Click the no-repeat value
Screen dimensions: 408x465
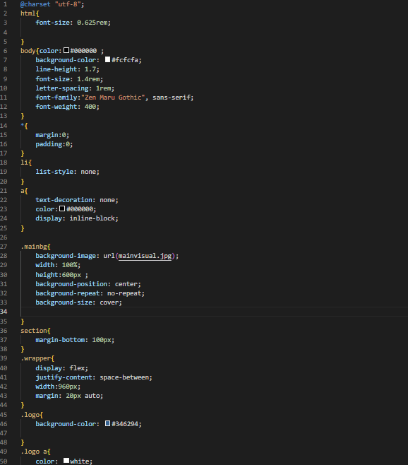124,293
